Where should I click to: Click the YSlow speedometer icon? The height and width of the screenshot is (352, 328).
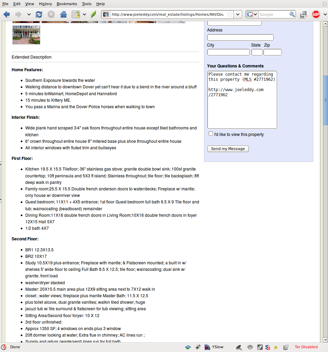(207, 347)
